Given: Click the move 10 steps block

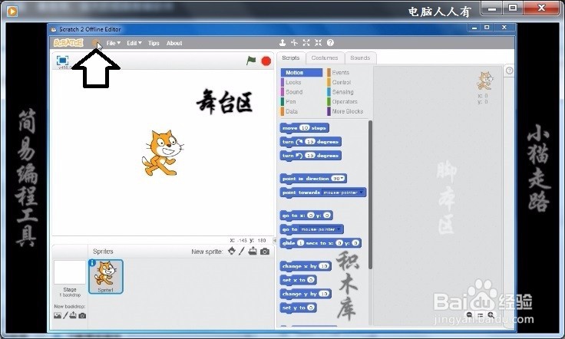Looking at the screenshot, I should pos(305,128).
